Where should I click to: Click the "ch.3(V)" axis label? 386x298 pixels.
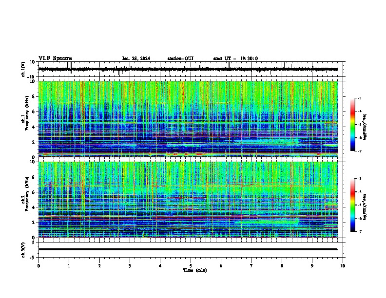point(23,250)
